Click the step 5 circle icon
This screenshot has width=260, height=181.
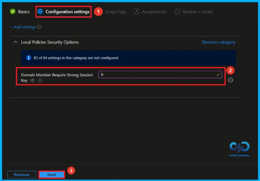tap(177, 11)
